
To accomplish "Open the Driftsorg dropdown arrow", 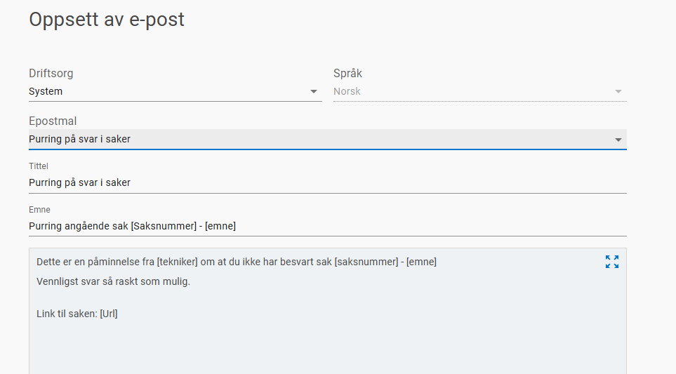I will tap(313, 92).
